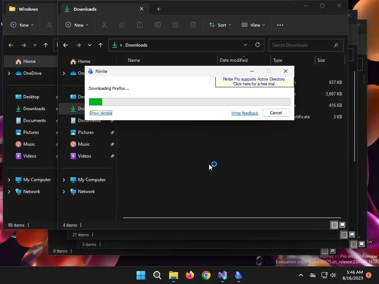
Task: Go up one folder in Downloads window
Action: tap(101, 45)
